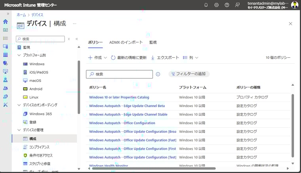Select 監視 in the sidebar
The height and width of the screenshot is (173, 301).
pyautogui.click(x=27, y=47)
